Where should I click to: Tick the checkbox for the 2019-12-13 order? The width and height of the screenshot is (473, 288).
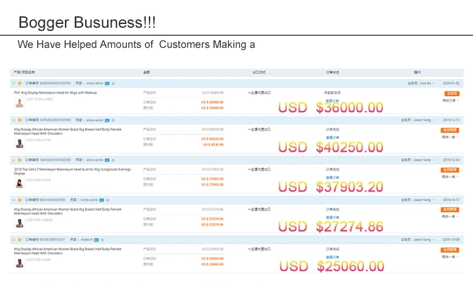(x=13, y=120)
